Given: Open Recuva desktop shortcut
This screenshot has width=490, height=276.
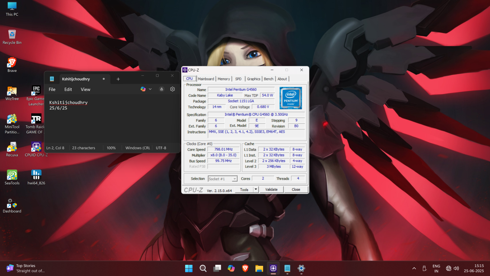Looking at the screenshot, I should tap(12, 149).
